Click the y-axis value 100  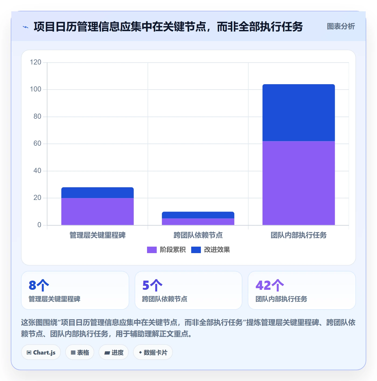pyautogui.click(x=36, y=89)
